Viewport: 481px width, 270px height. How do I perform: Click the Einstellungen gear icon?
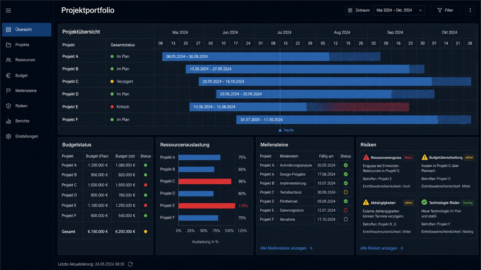click(8, 136)
